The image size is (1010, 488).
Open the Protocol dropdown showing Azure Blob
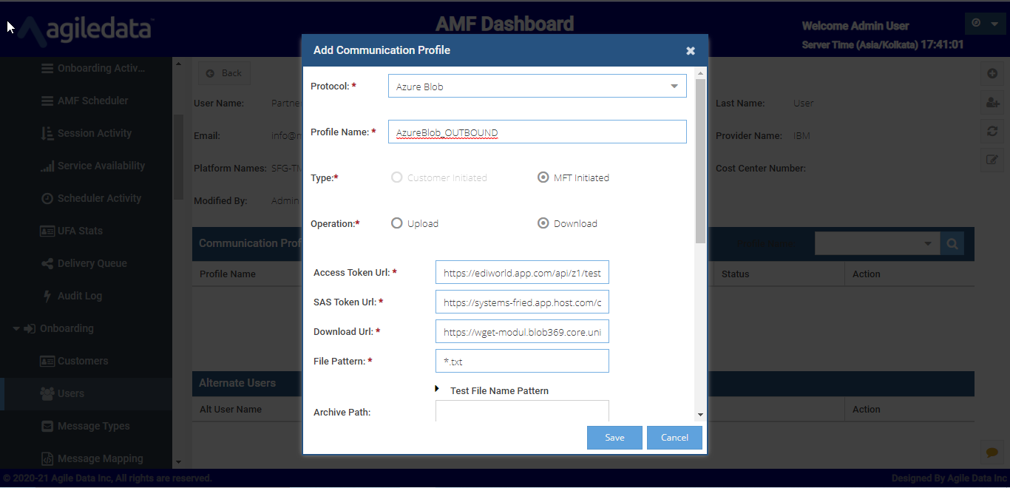click(537, 86)
